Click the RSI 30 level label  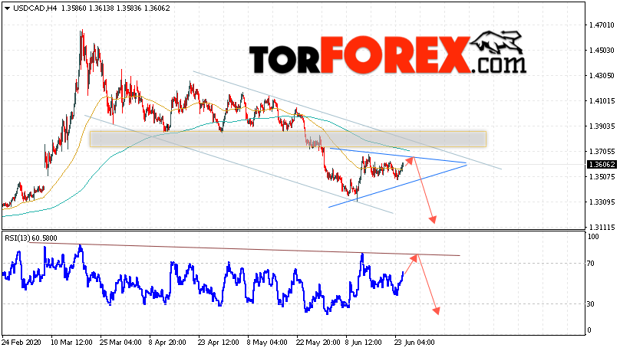click(590, 303)
